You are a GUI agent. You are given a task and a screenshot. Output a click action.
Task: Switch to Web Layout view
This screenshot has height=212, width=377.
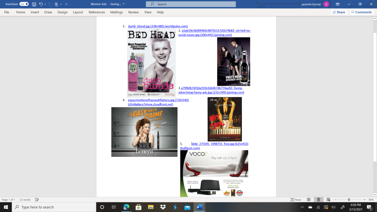(x=328, y=199)
